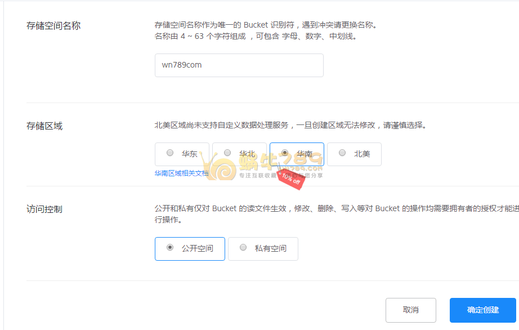Click the blue 确定创建 button

[x=482, y=310]
